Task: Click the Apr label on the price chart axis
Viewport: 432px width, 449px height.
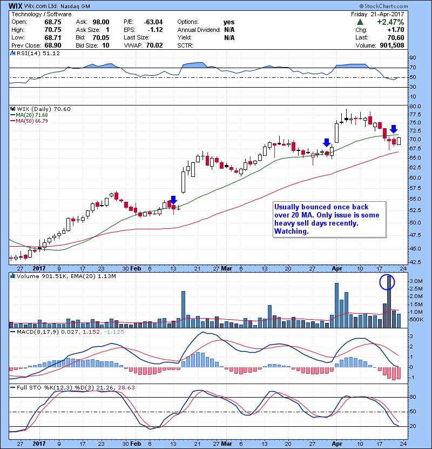Action: pos(337,269)
